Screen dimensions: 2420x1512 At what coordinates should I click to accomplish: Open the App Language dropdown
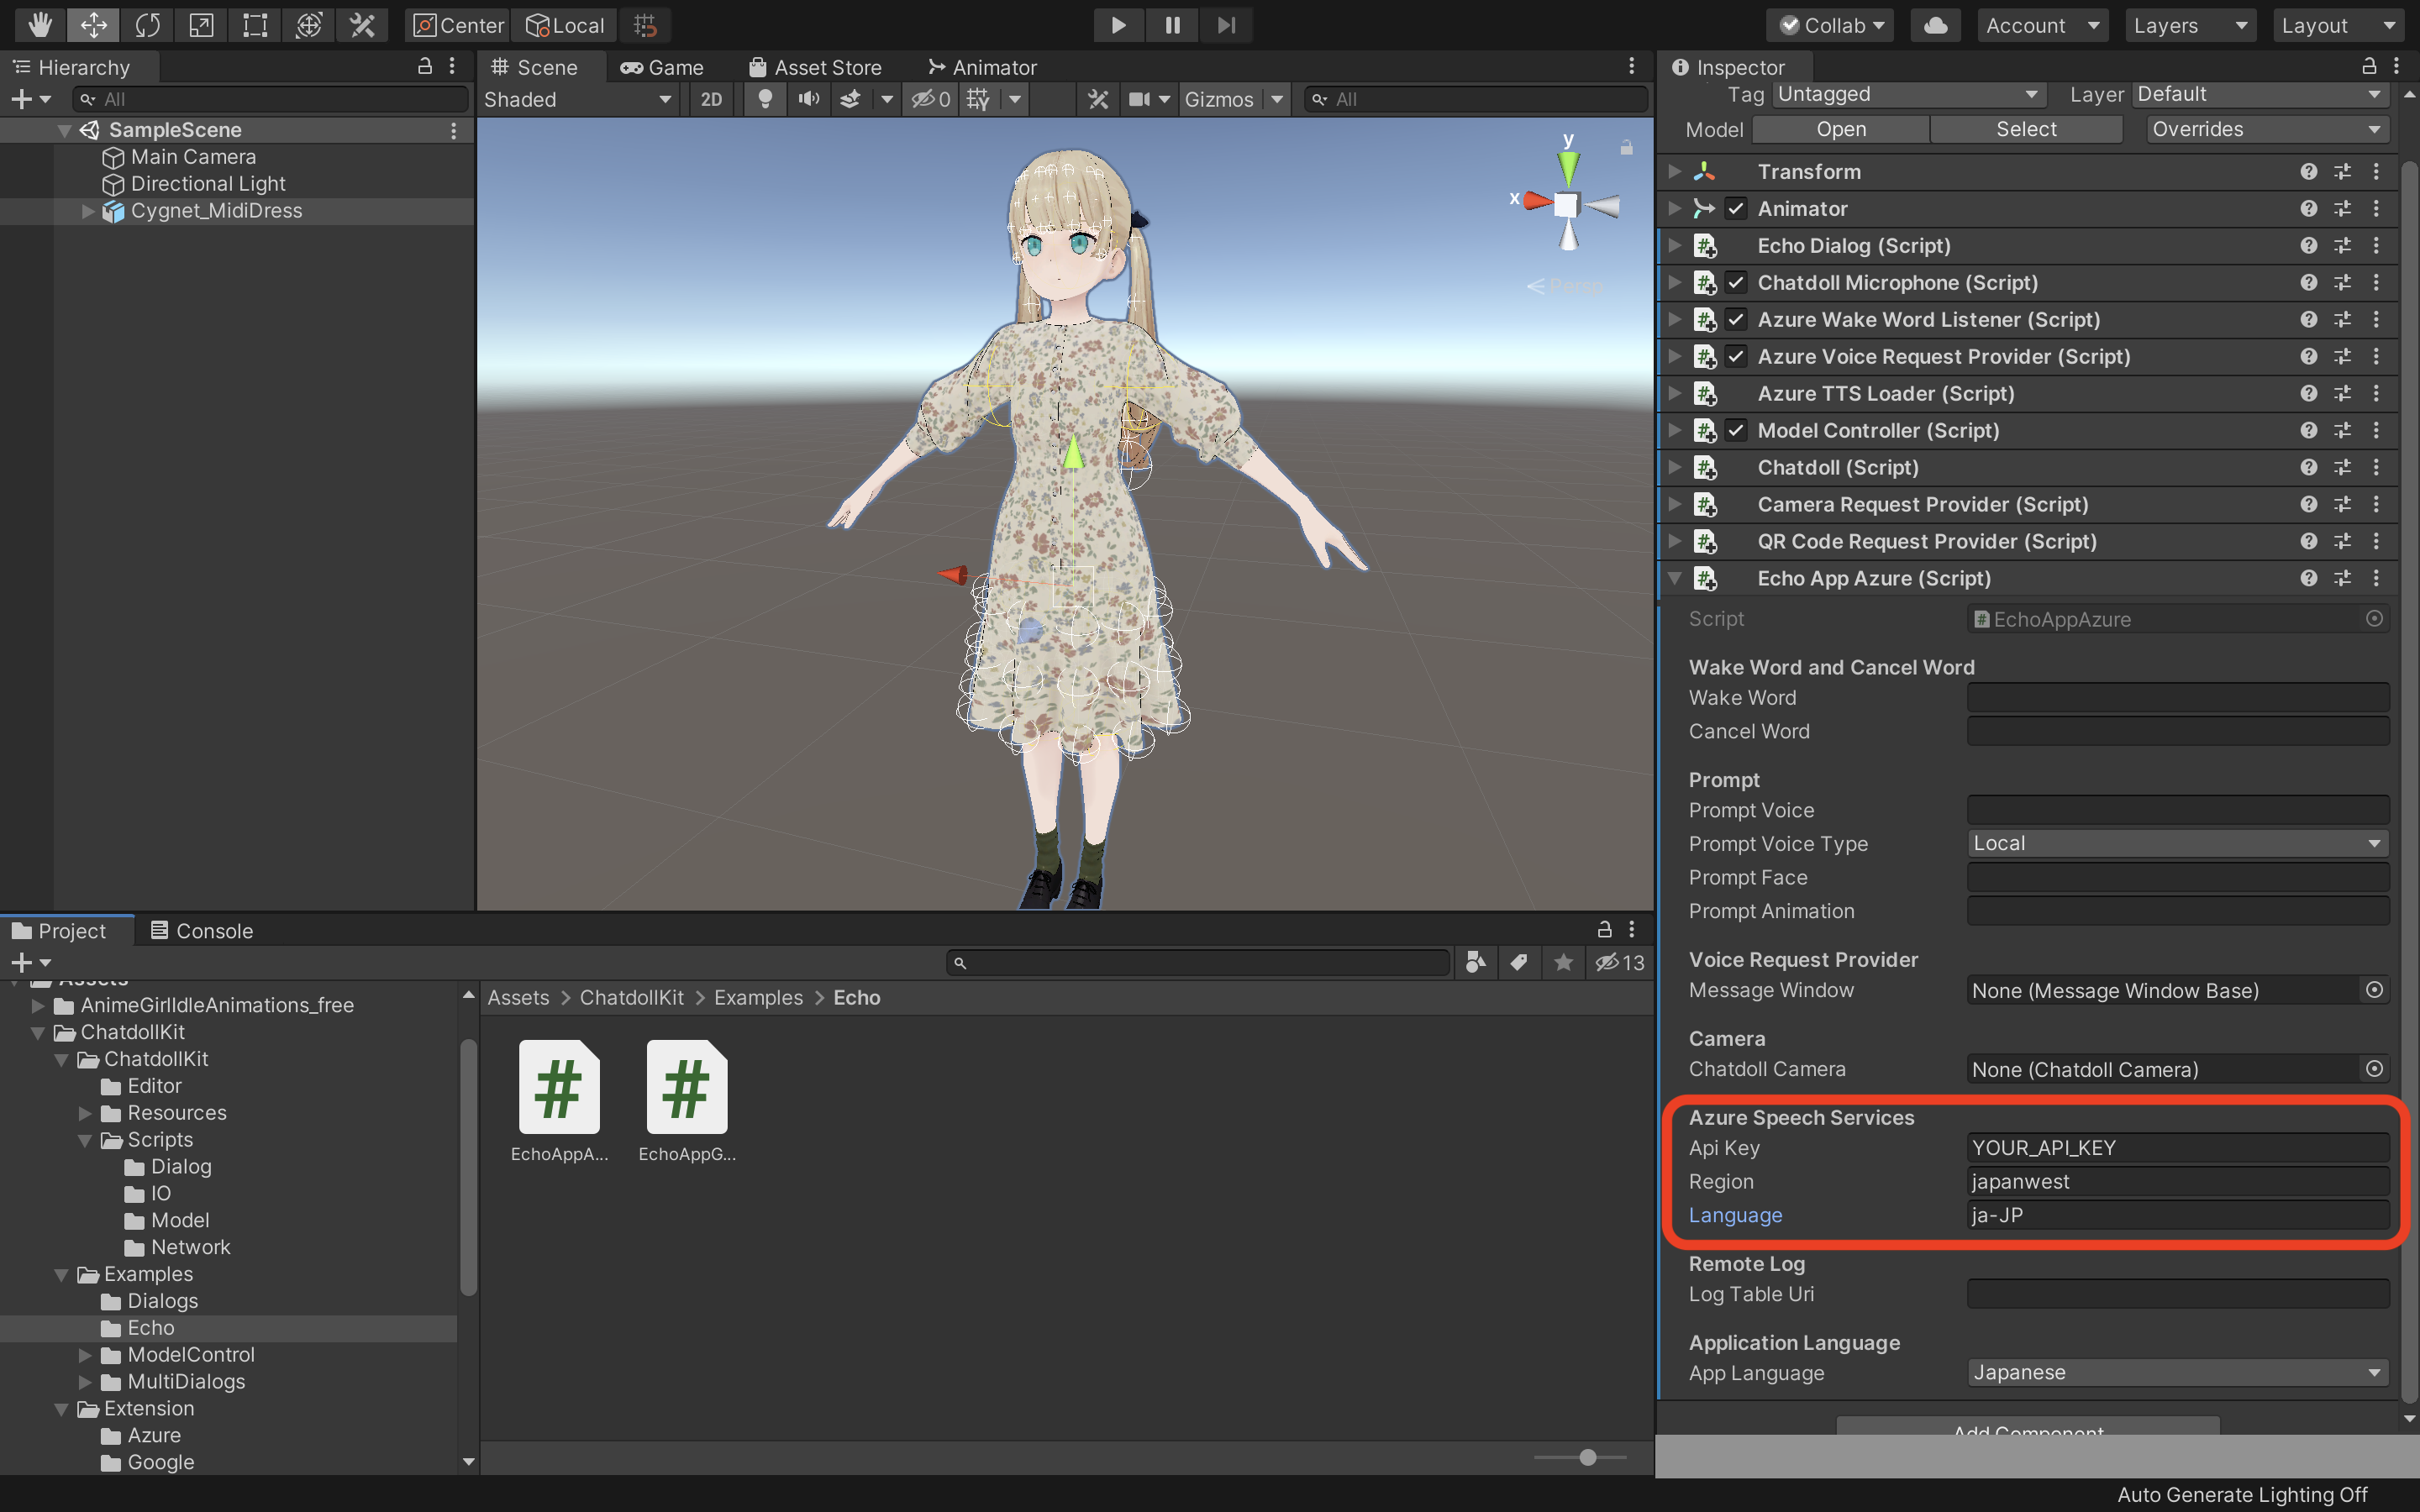(x=2177, y=1372)
